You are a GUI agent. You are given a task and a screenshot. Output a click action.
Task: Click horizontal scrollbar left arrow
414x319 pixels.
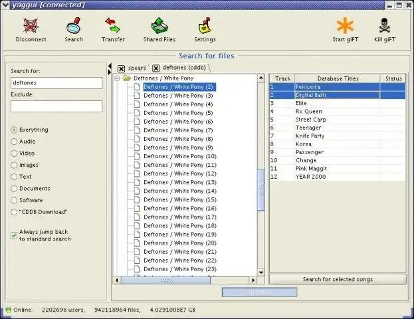click(117, 280)
